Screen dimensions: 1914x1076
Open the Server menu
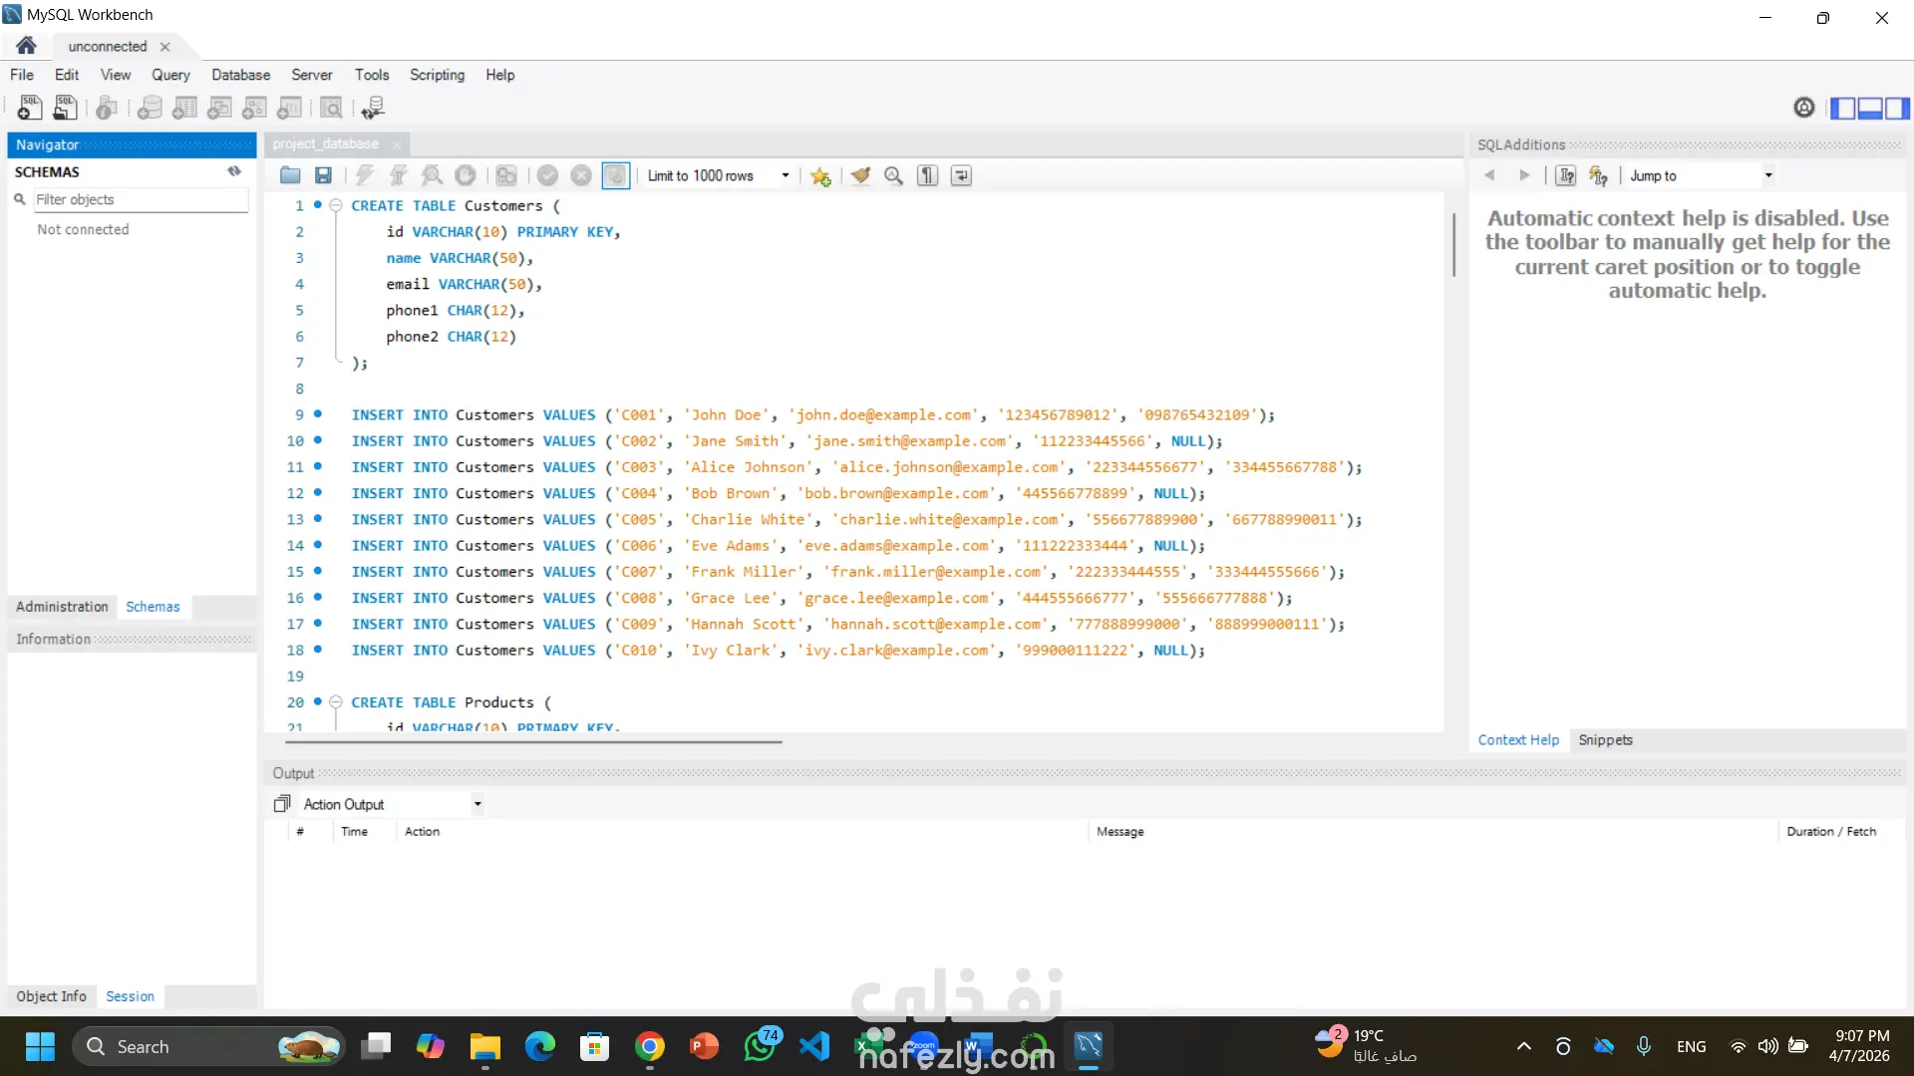click(311, 75)
